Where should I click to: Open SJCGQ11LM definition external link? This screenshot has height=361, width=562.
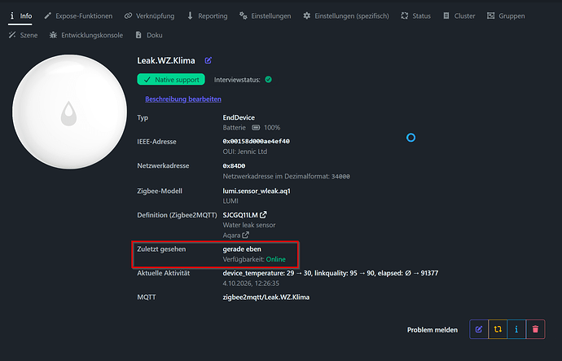tap(263, 215)
